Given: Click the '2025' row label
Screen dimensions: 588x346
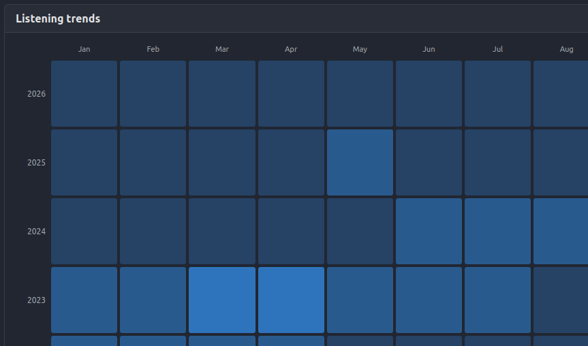Looking at the screenshot, I should (36, 162).
